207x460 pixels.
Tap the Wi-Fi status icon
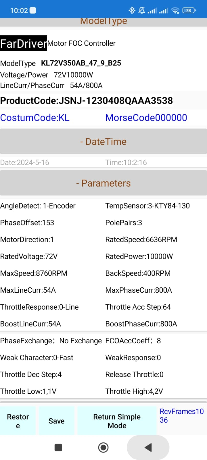point(175,11)
